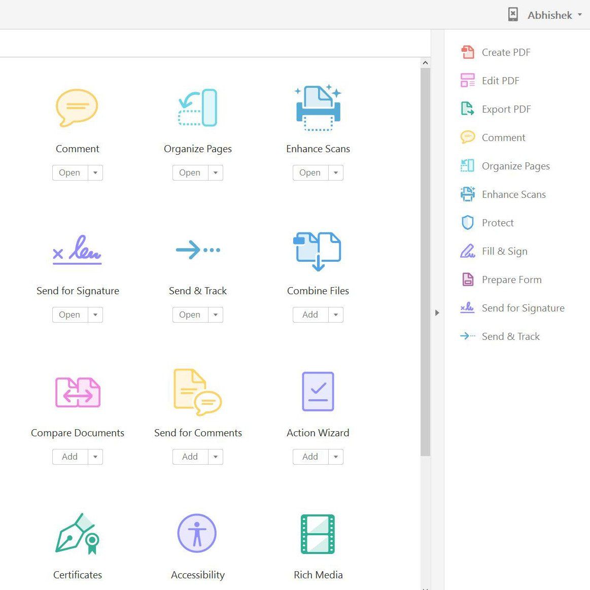Expand the Comment tool's Open dropdown arrow
Screen dimensions: 590x590
[x=96, y=172]
